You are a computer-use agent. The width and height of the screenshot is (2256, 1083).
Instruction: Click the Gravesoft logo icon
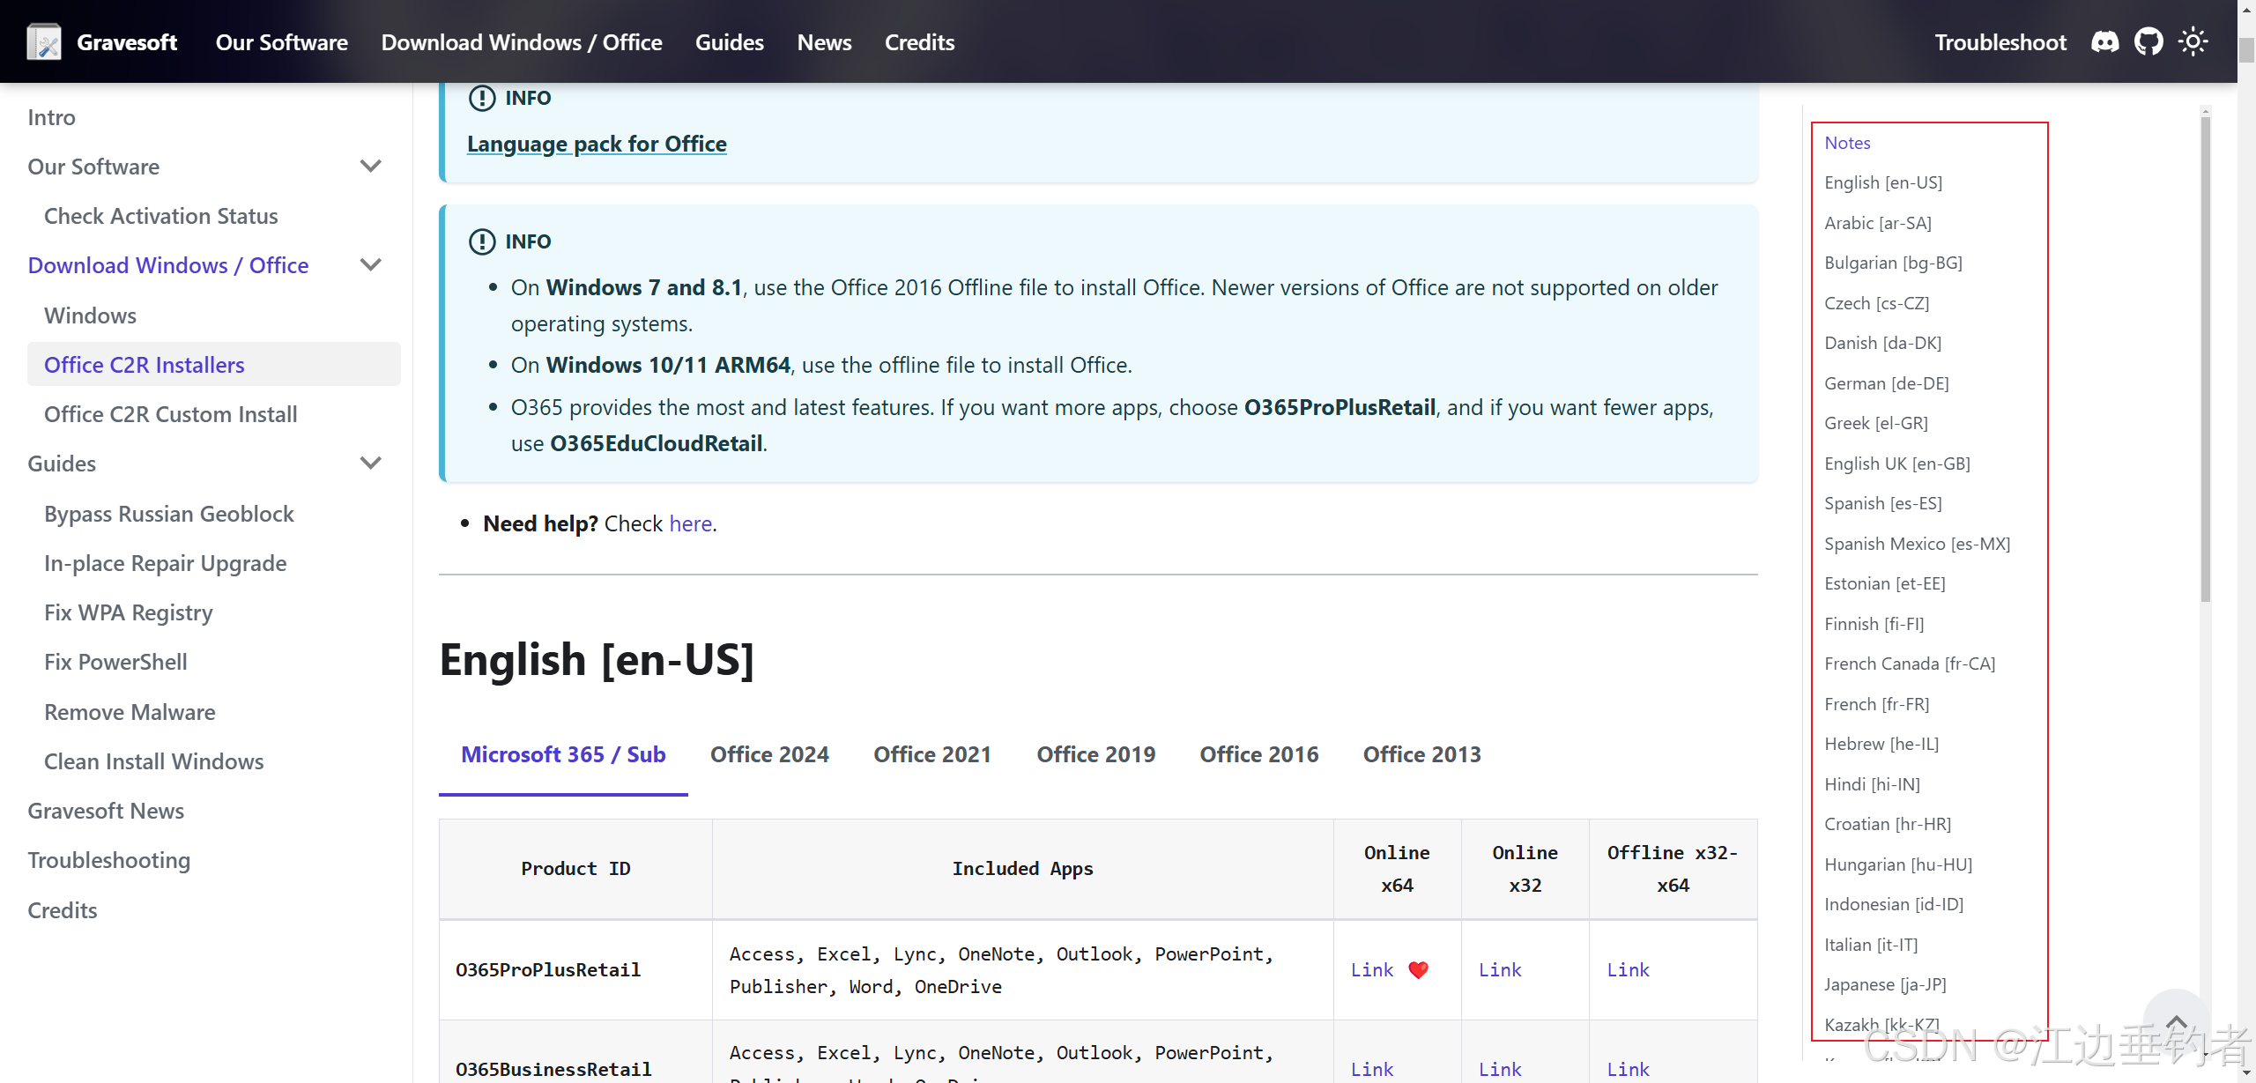(43, 41)
